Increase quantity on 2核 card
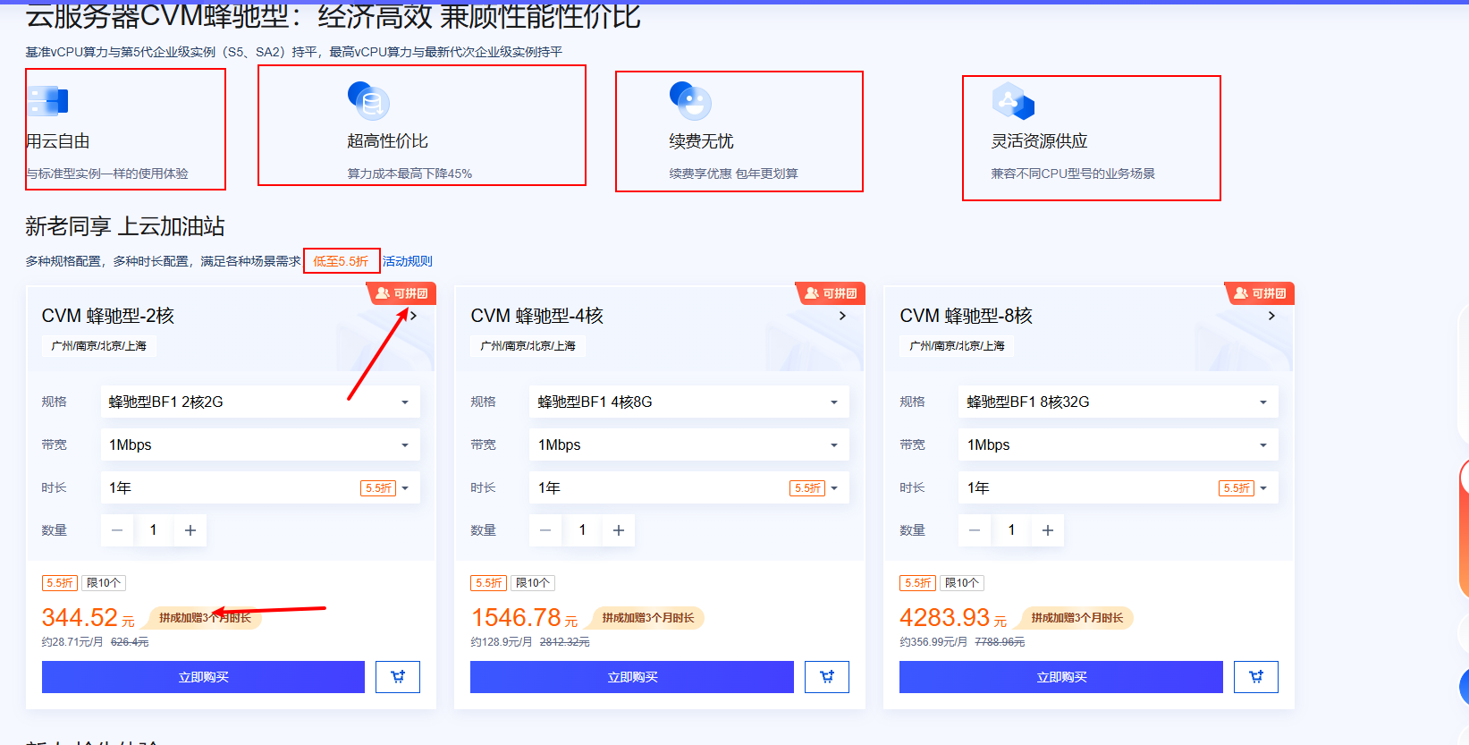1469x745 pixels. (190, 530)
